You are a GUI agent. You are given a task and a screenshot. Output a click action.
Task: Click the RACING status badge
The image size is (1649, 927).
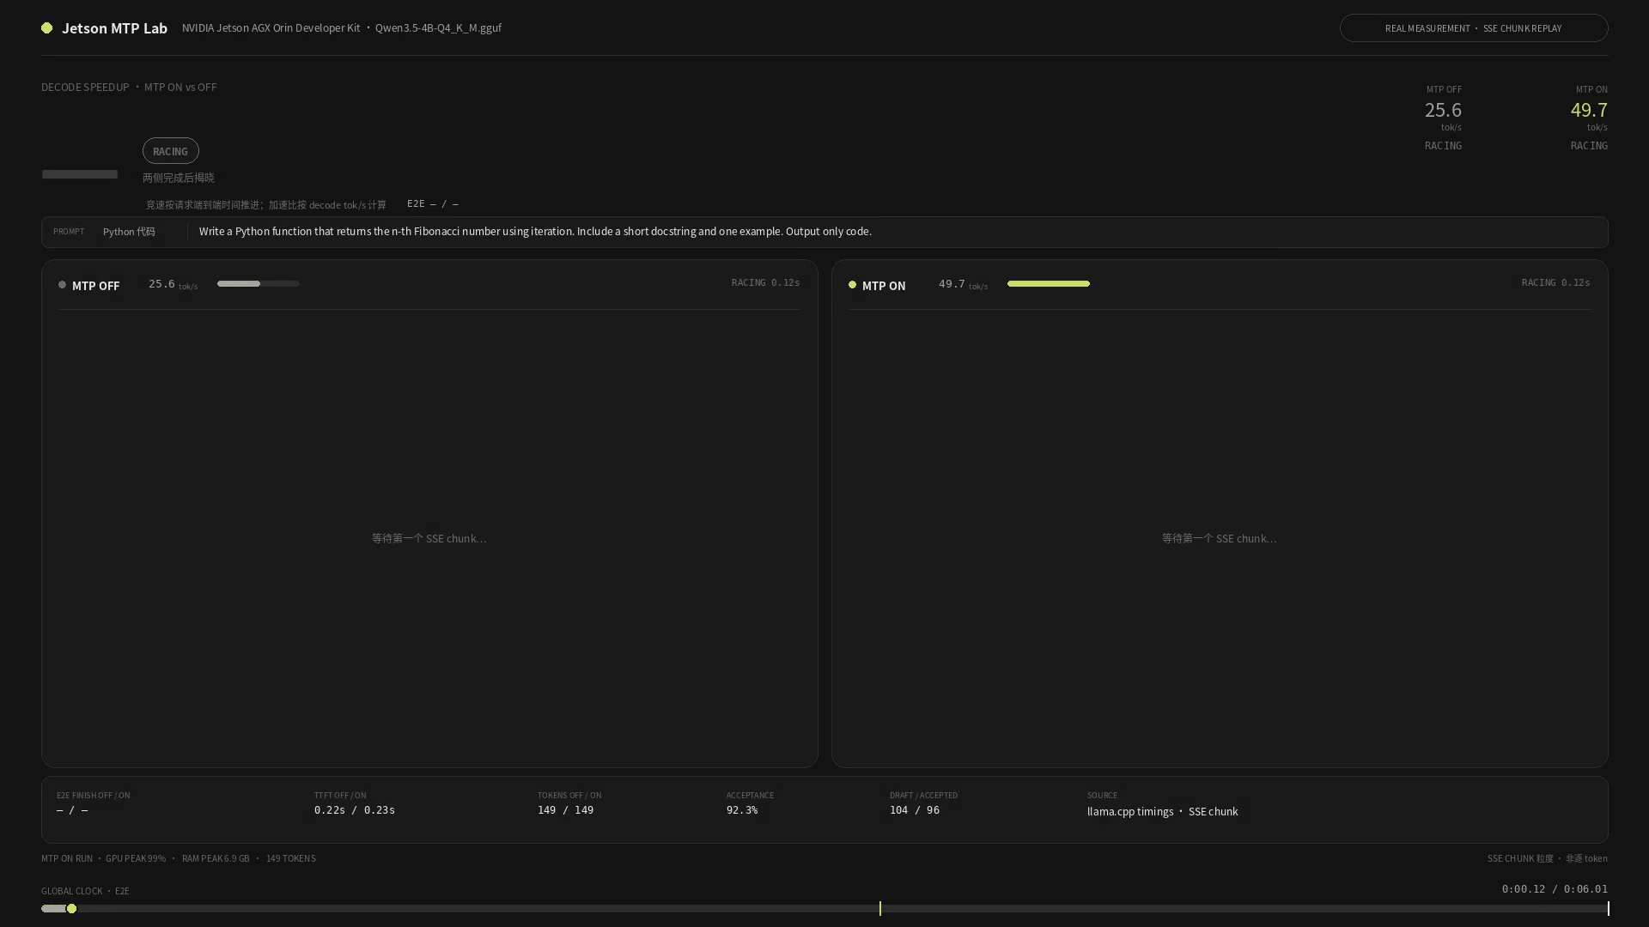click(170, 151)
